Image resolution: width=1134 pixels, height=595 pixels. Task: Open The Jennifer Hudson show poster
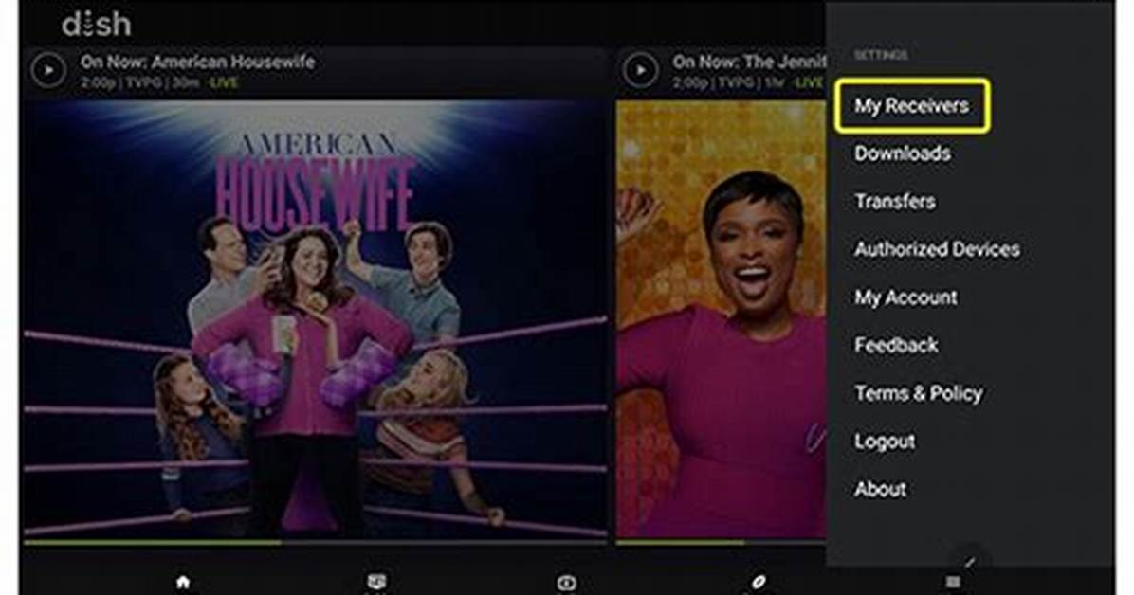[721, 319]
